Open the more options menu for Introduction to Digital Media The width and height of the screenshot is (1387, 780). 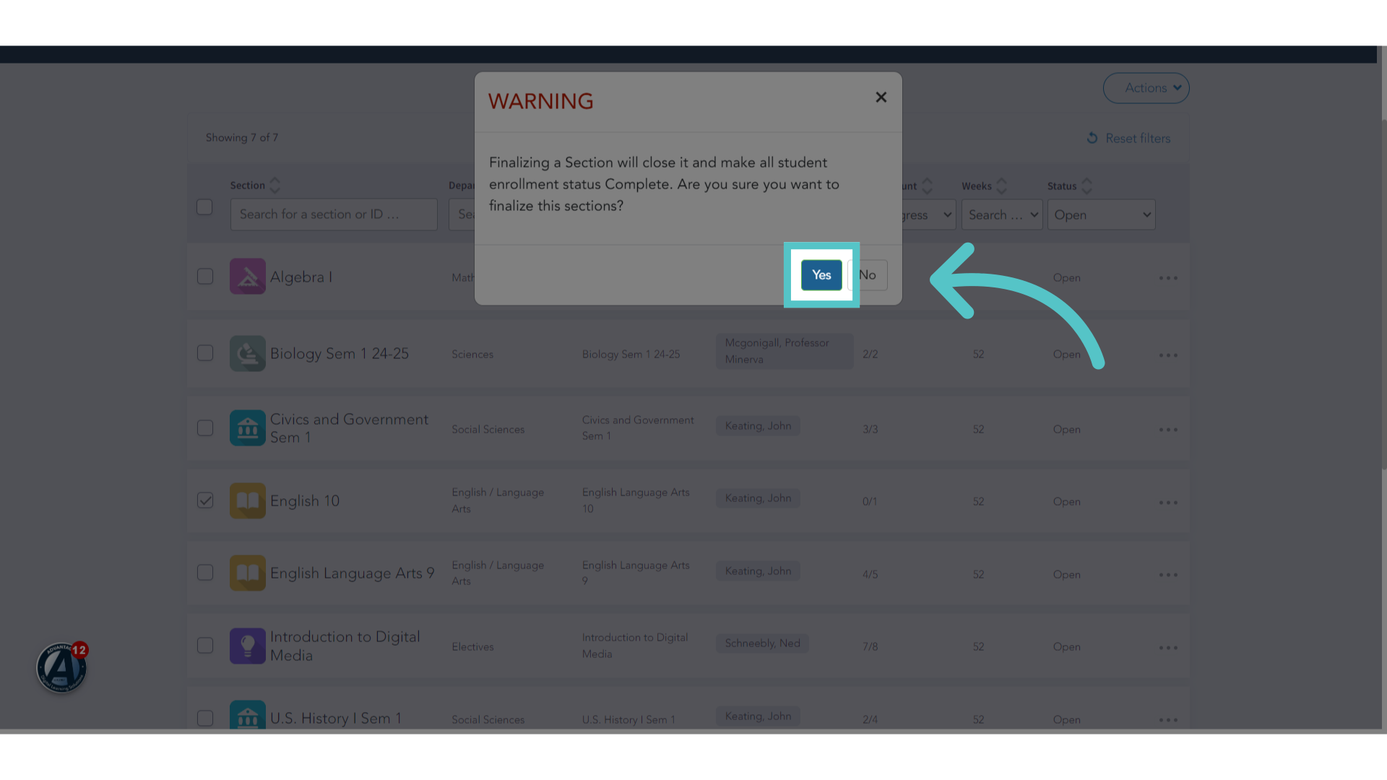tap(1168, 648)
